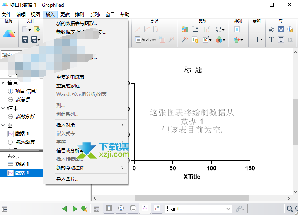298x215 pixels.
Task: Select the plain T text tool
Action: click(x=272, y=39)
